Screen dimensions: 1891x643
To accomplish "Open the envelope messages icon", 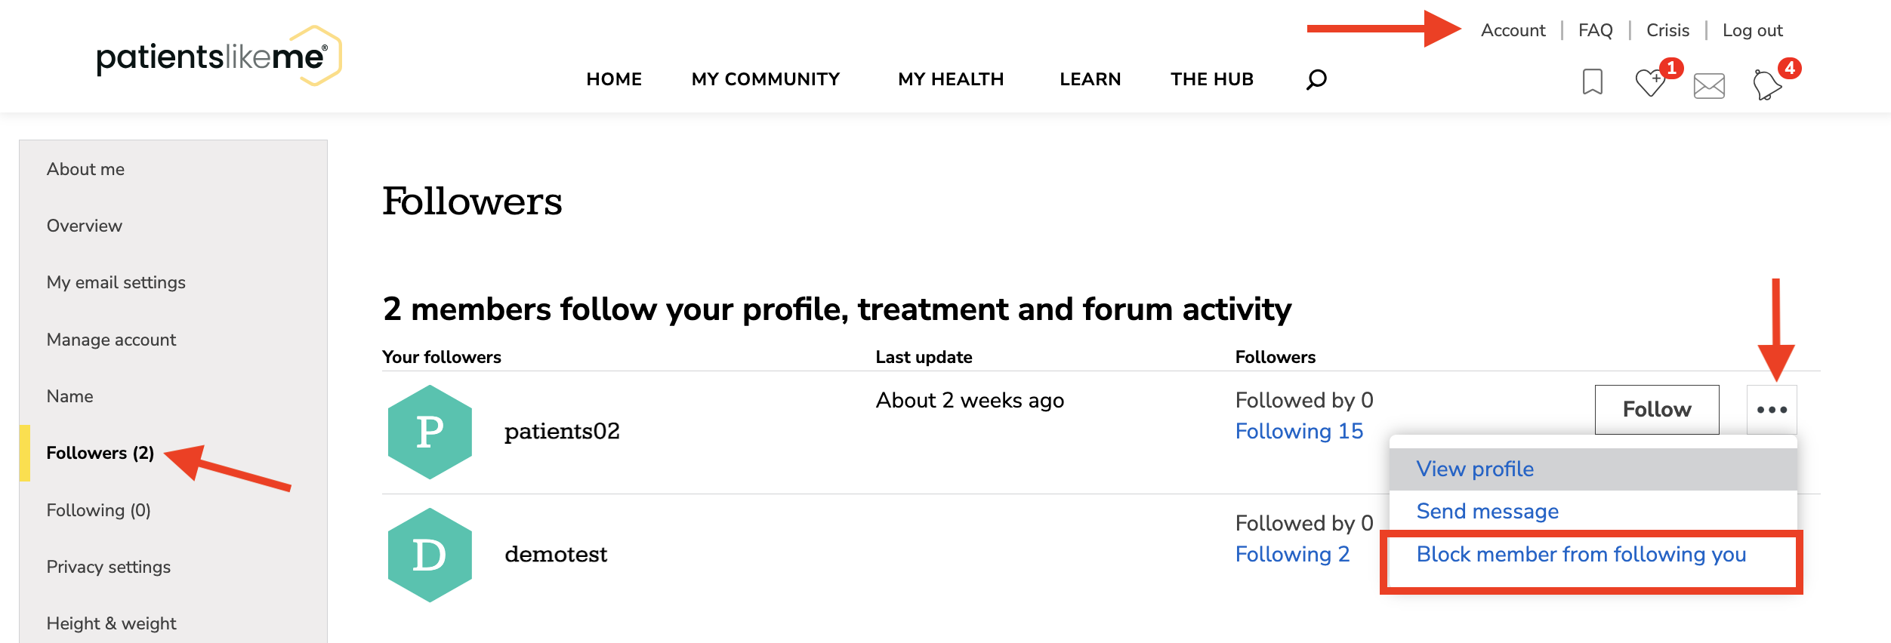I will [x=1709, y=86].
